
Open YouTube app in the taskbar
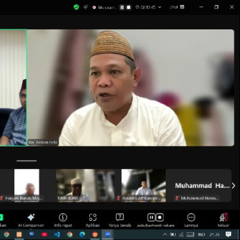44,235
